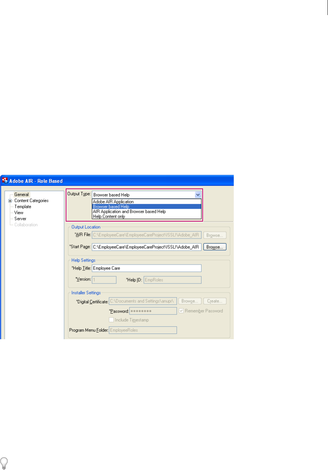Click the Program Menu Folder field

pos(143,330)
